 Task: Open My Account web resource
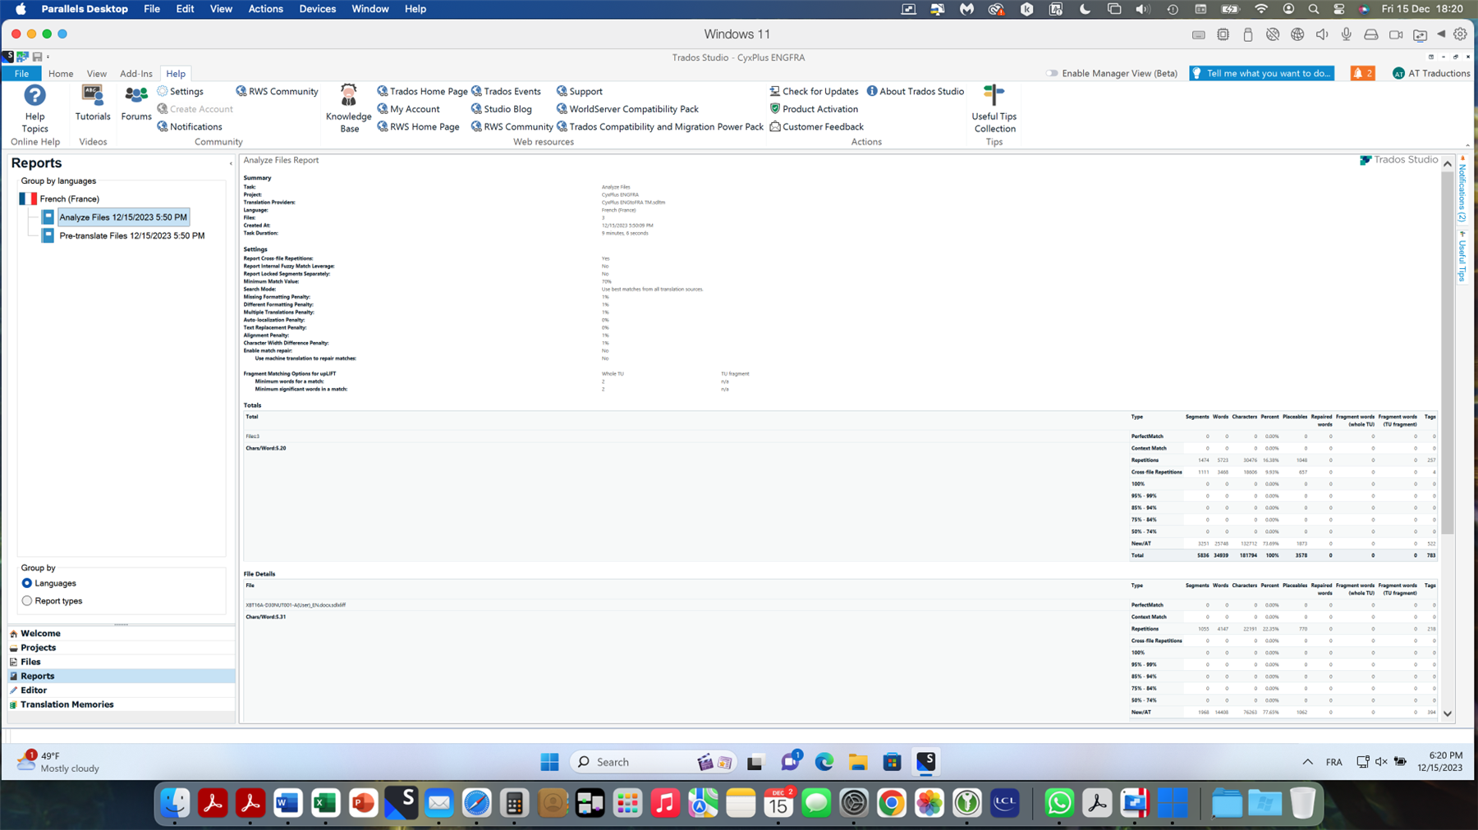coord(408,109)
